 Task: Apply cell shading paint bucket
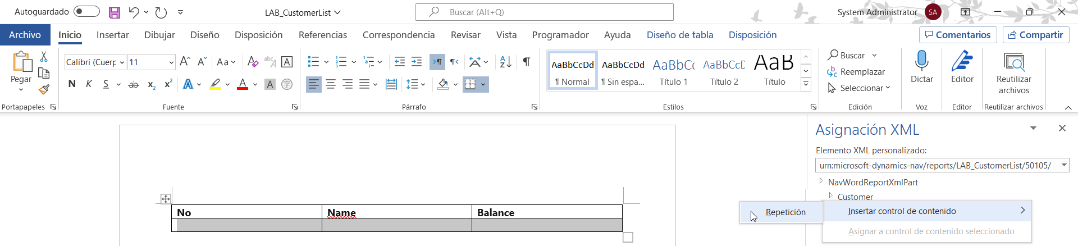pyautogui.click(x=443, y=84)
